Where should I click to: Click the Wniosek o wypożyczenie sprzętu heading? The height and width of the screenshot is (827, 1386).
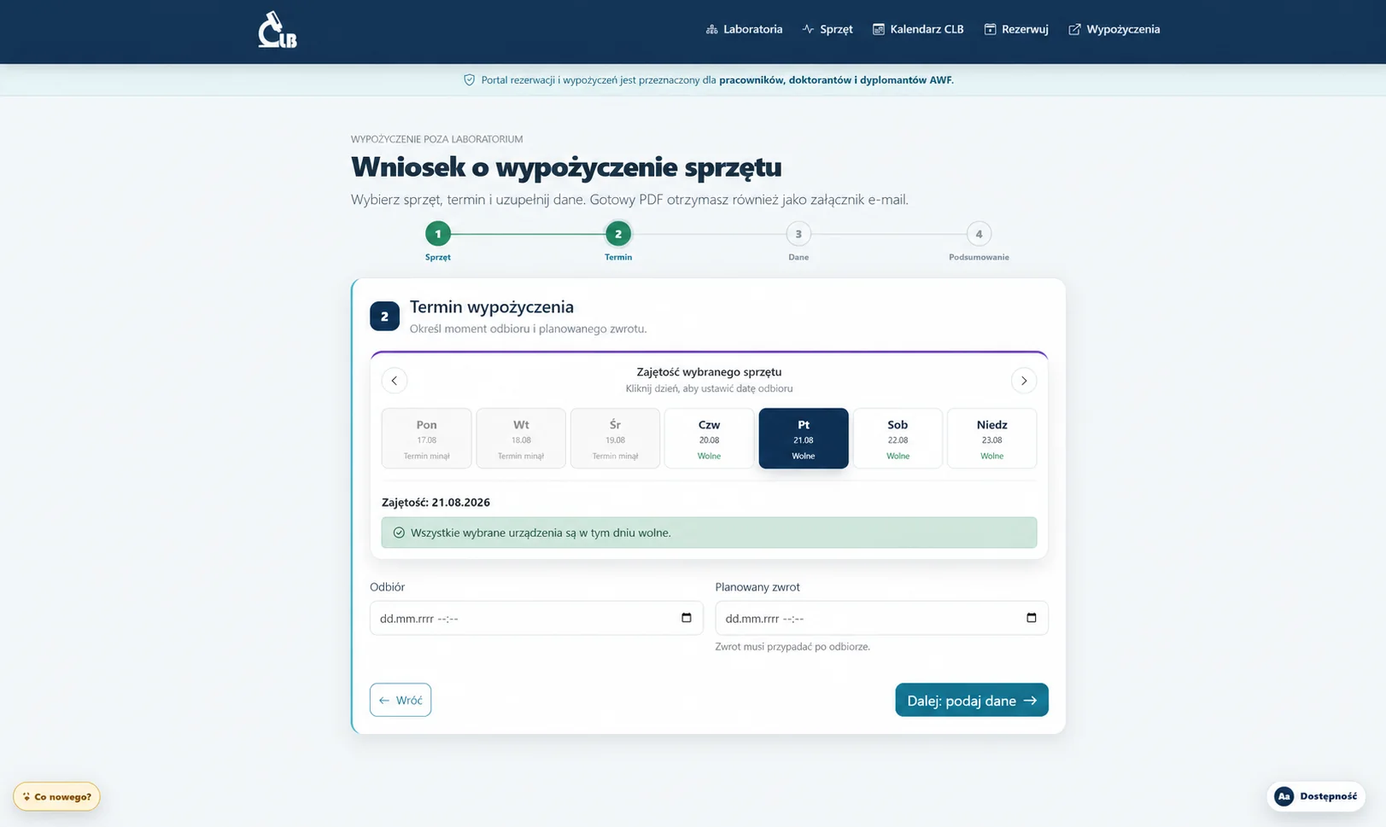point(566,166)
